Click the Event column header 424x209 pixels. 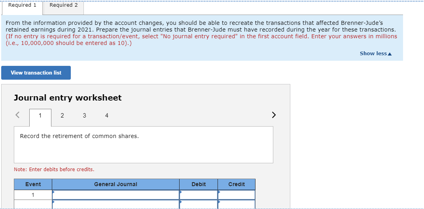[33, 185]
